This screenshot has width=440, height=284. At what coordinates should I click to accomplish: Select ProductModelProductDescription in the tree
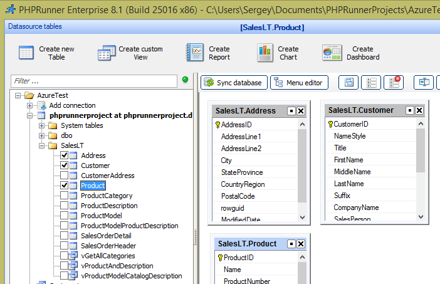tap(129, 226)
